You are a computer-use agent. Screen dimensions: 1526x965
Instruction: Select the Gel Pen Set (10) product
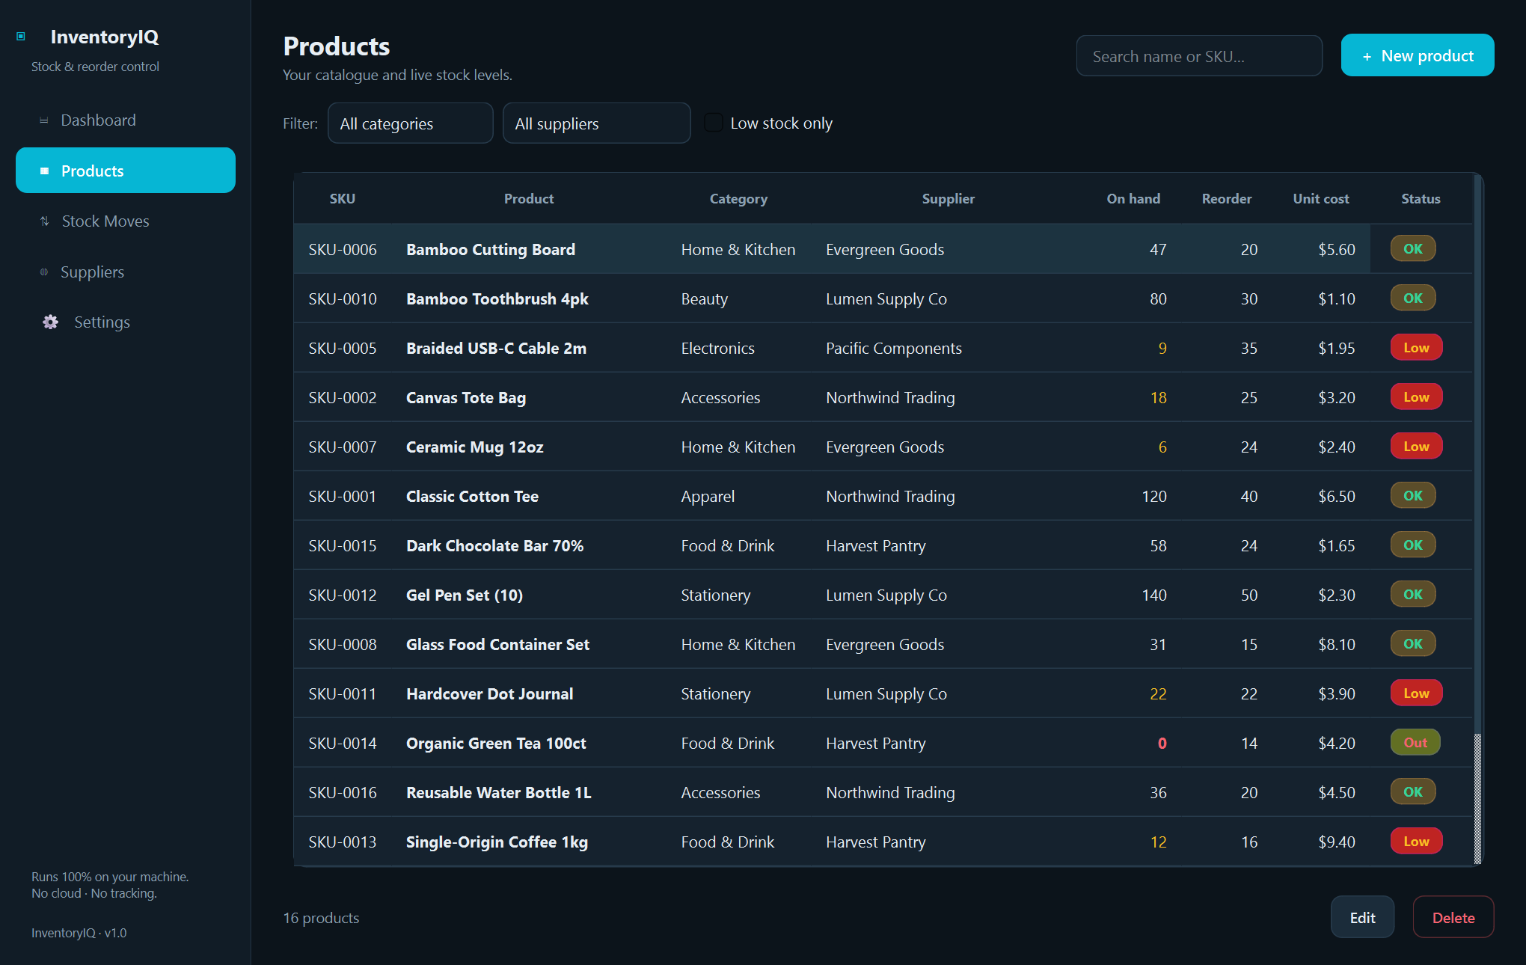(x=465, y=595)
